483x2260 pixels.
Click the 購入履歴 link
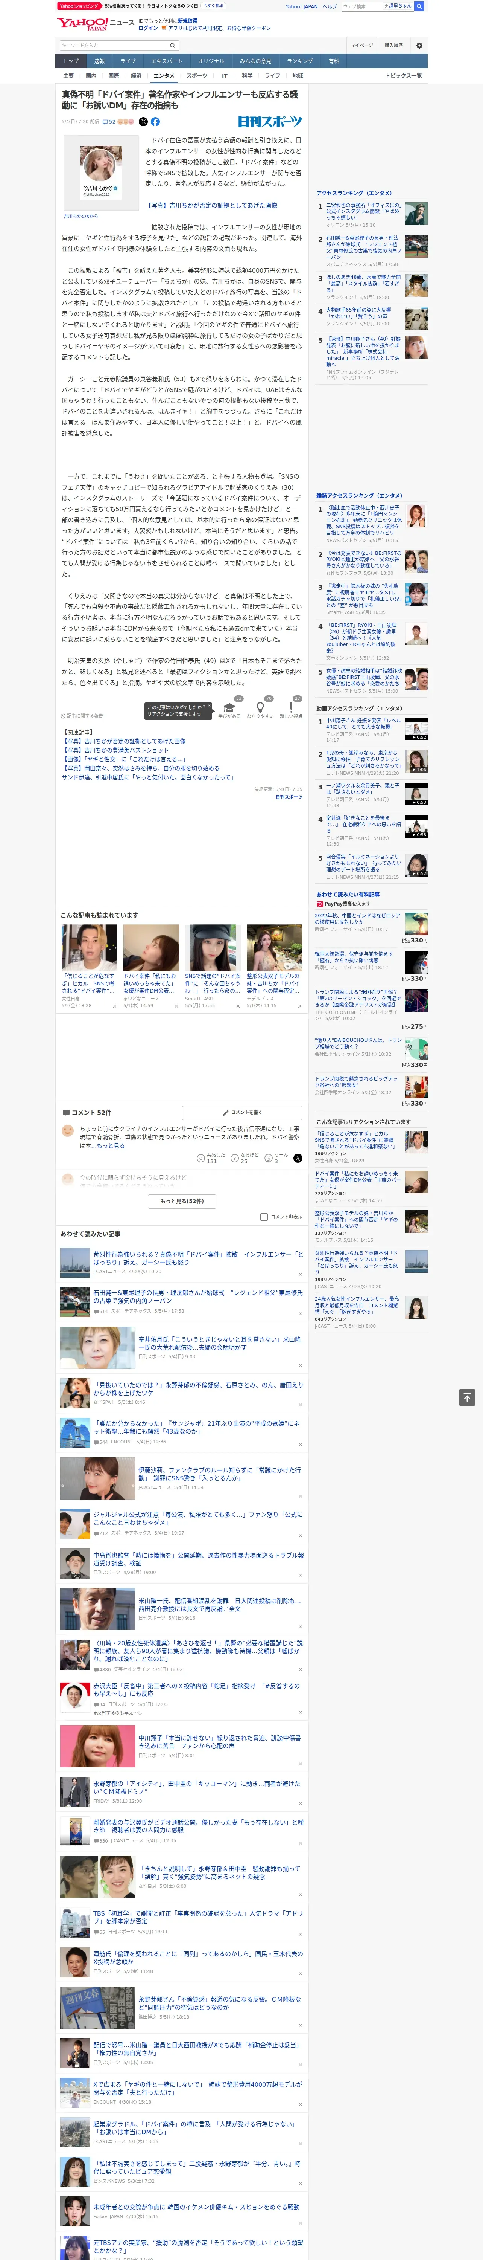click(393, 46)
